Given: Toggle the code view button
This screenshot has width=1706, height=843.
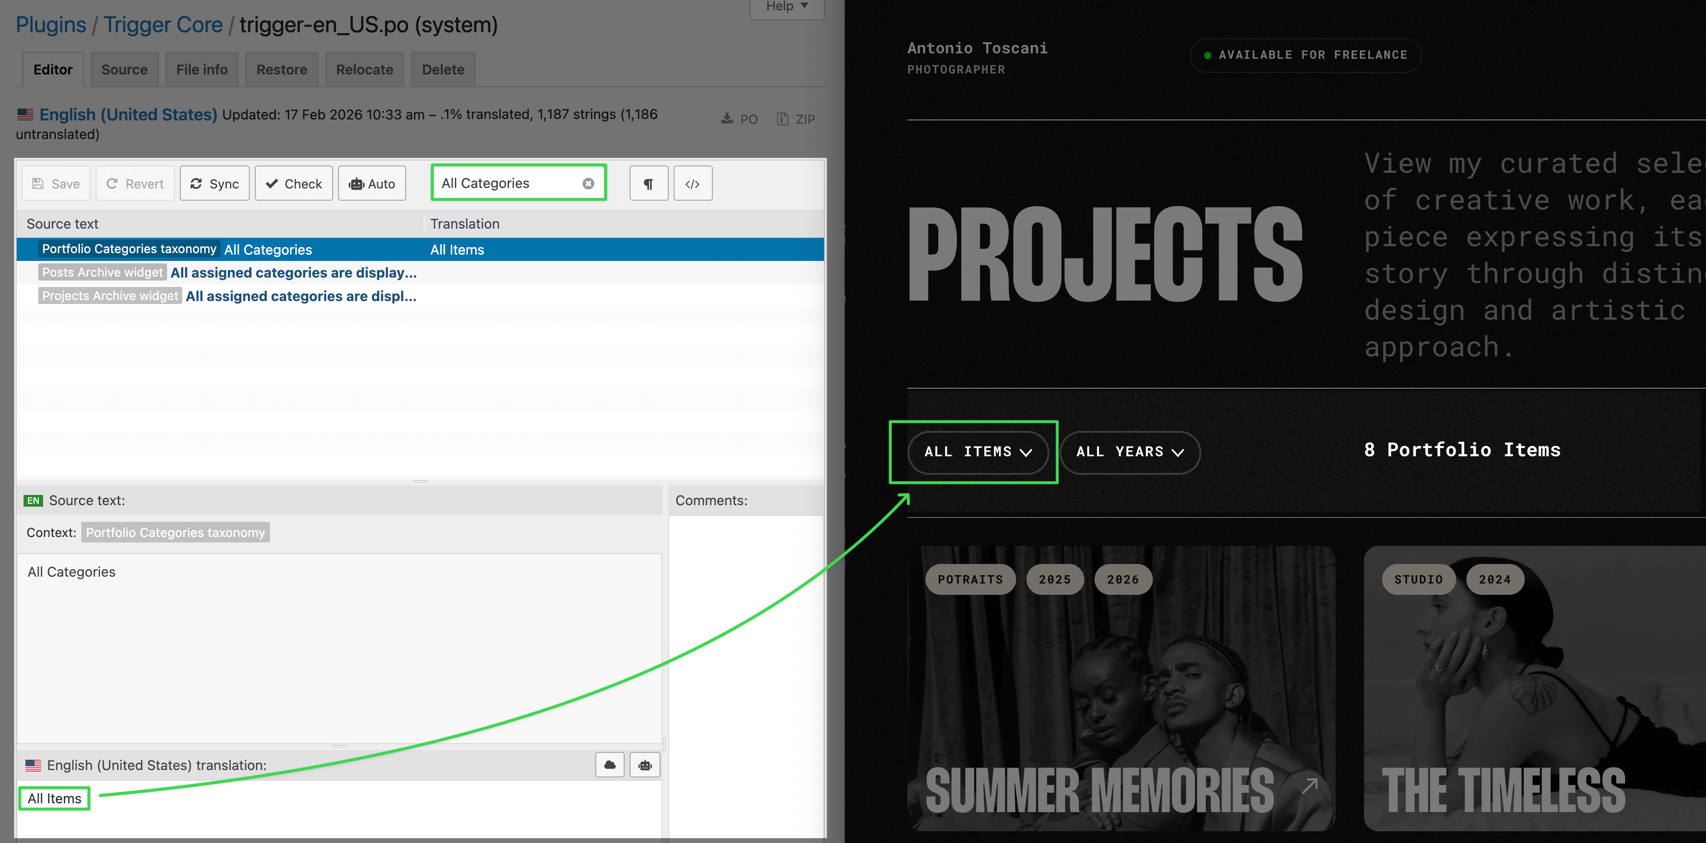Looking at the screenshot, I should point(693,183).
